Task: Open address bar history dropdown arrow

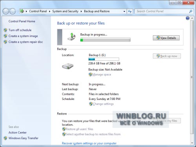Action: pyautogui.click(x=124, y=11)
